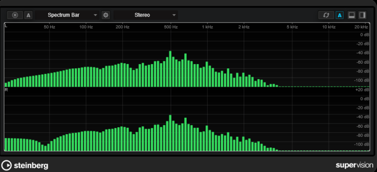The width and height of the screenshot is (377, 172).
Task: Split the module vertically with side-panel icon
Action: pos(362,15)
